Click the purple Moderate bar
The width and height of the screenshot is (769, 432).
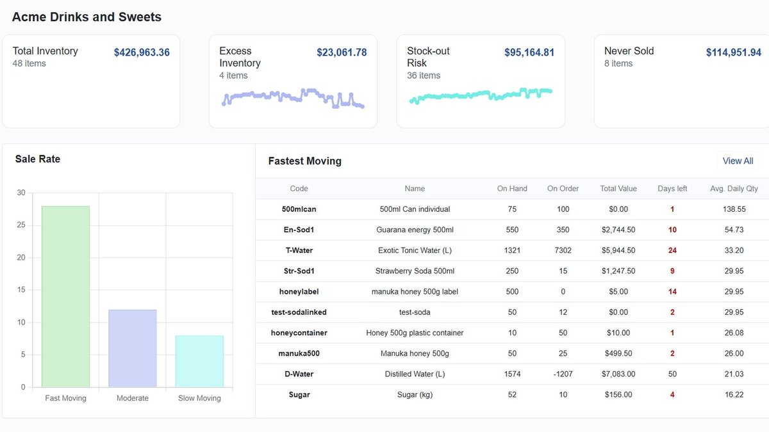tap(133, 348)
